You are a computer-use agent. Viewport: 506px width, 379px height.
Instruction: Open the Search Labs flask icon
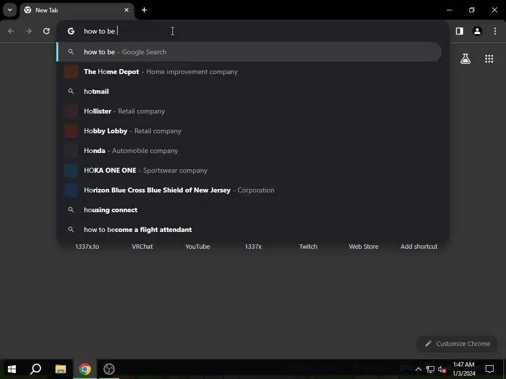coord(465,59)
